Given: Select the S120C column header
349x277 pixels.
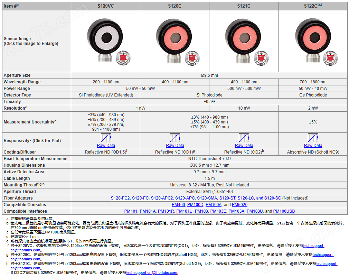Looking at the screenshot, I should point(175,6).
